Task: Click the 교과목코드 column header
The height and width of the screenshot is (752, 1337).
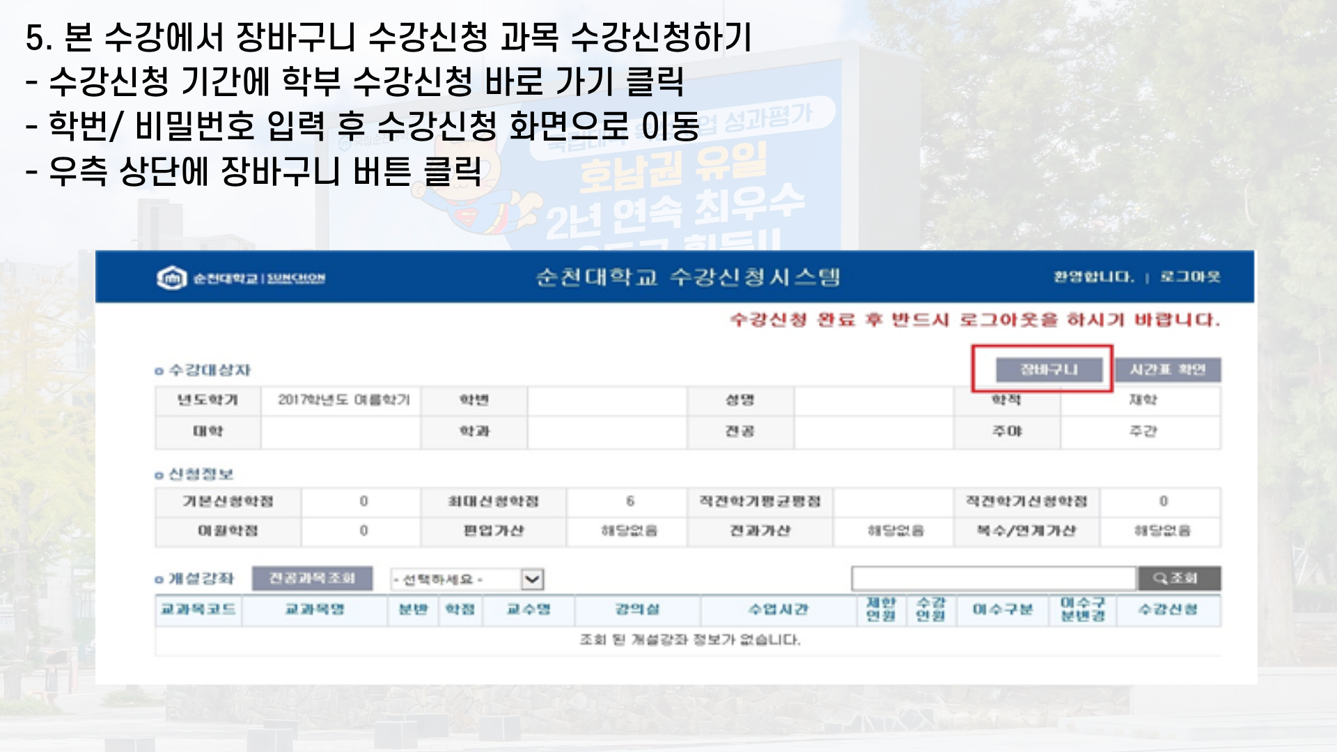Action: click(x=198, y=610)
